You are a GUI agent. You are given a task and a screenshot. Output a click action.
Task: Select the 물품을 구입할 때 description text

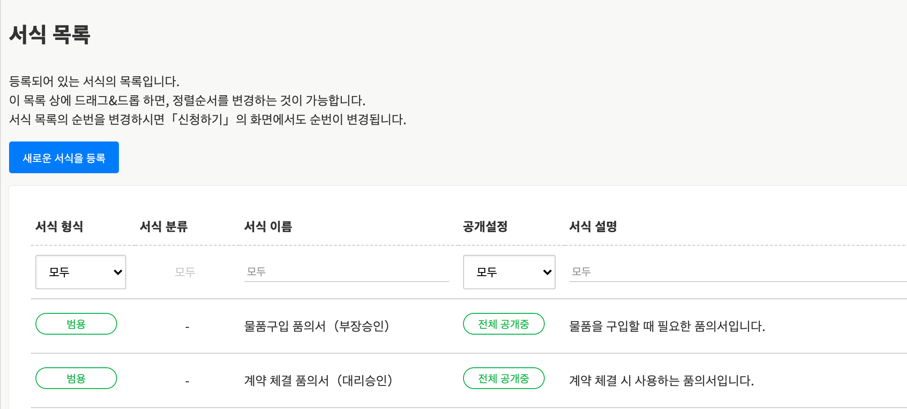click(x=667, y=326)
